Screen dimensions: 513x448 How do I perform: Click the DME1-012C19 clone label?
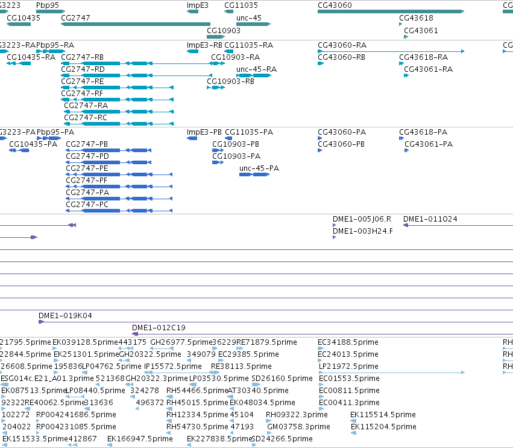[159, 328]
